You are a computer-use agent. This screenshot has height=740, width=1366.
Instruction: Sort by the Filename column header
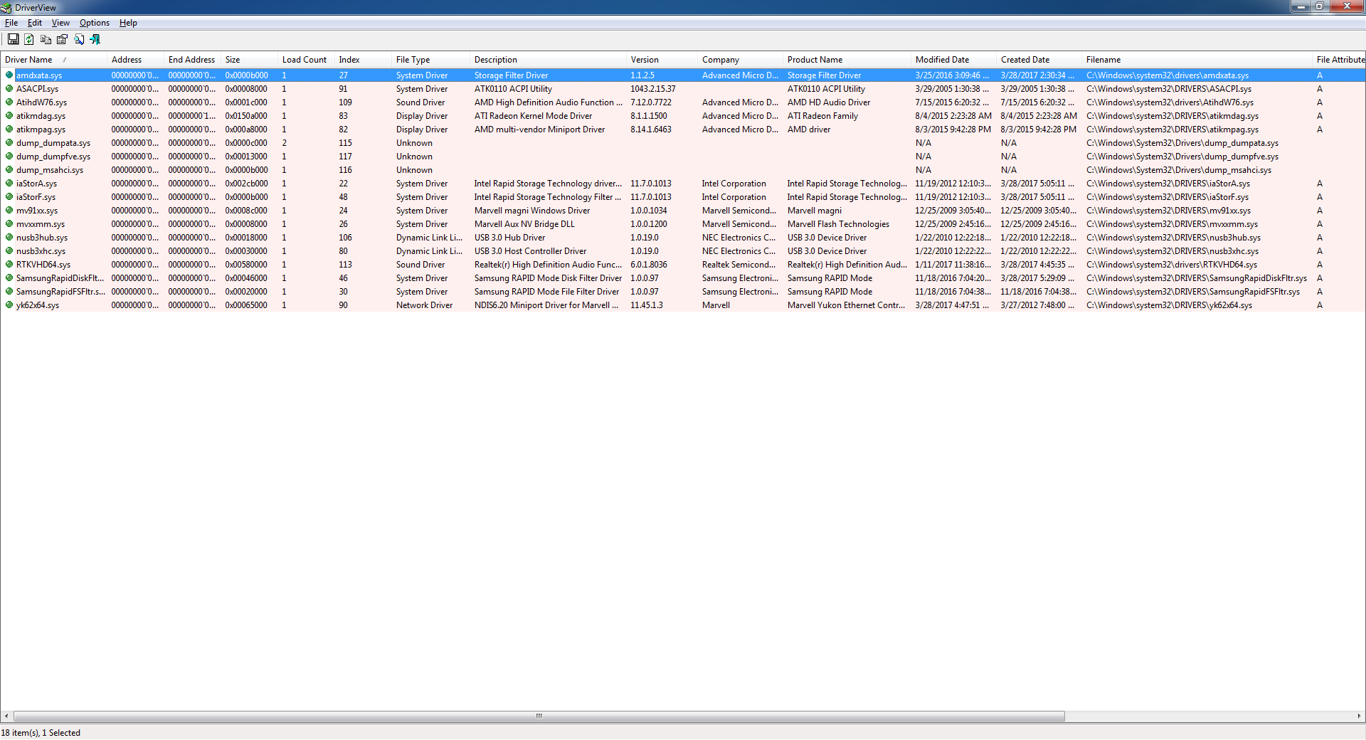point(1197,60)
